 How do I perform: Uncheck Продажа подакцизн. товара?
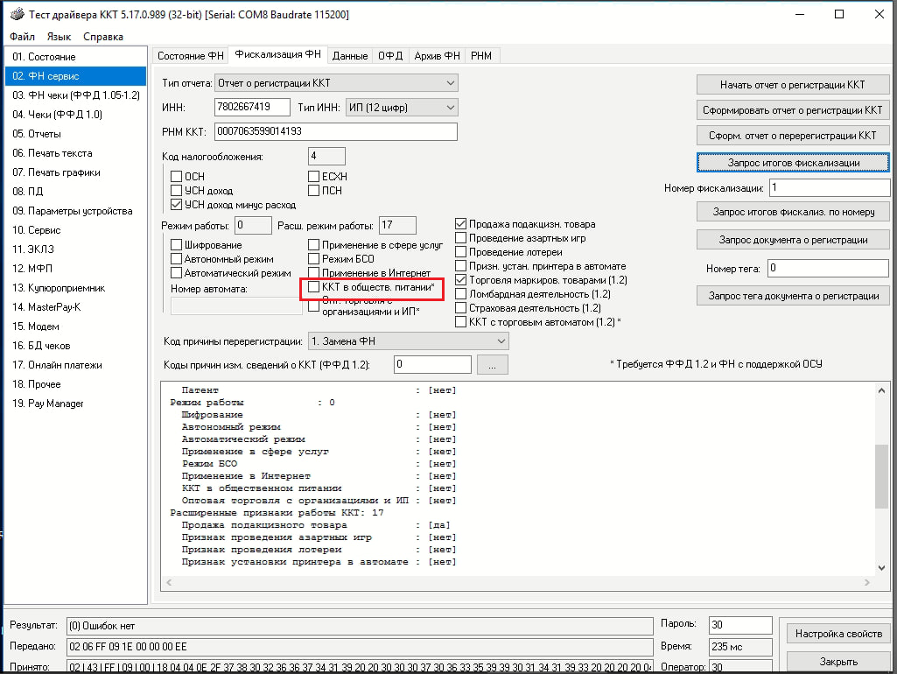[461, 224]
